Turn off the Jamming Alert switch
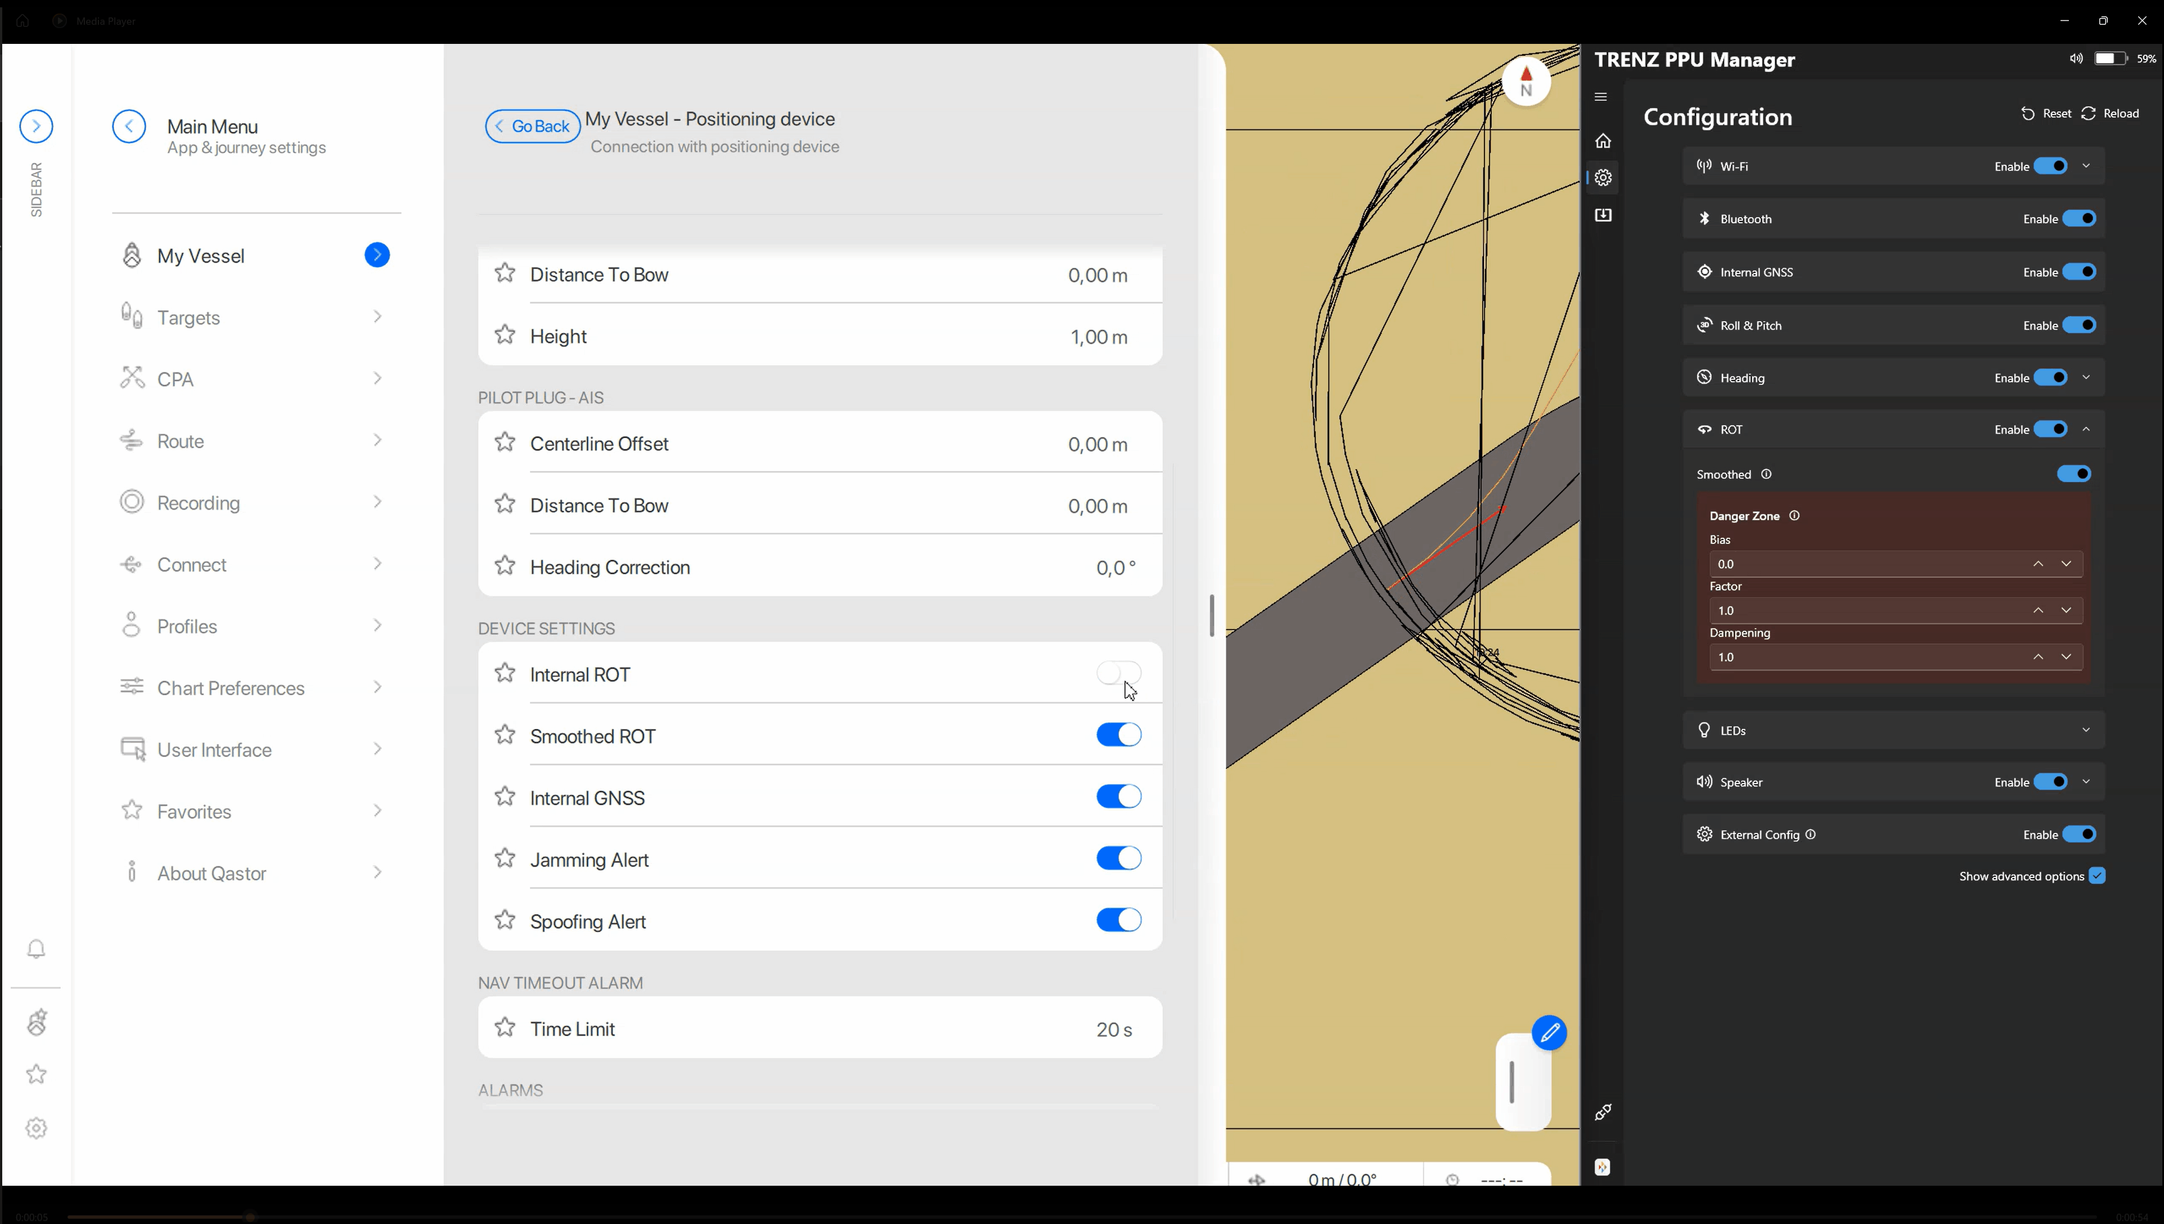The image size is (2164, 1224). 1118,858
